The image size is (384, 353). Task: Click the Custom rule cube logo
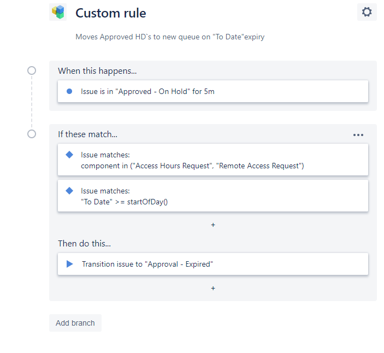pos(58,12)
